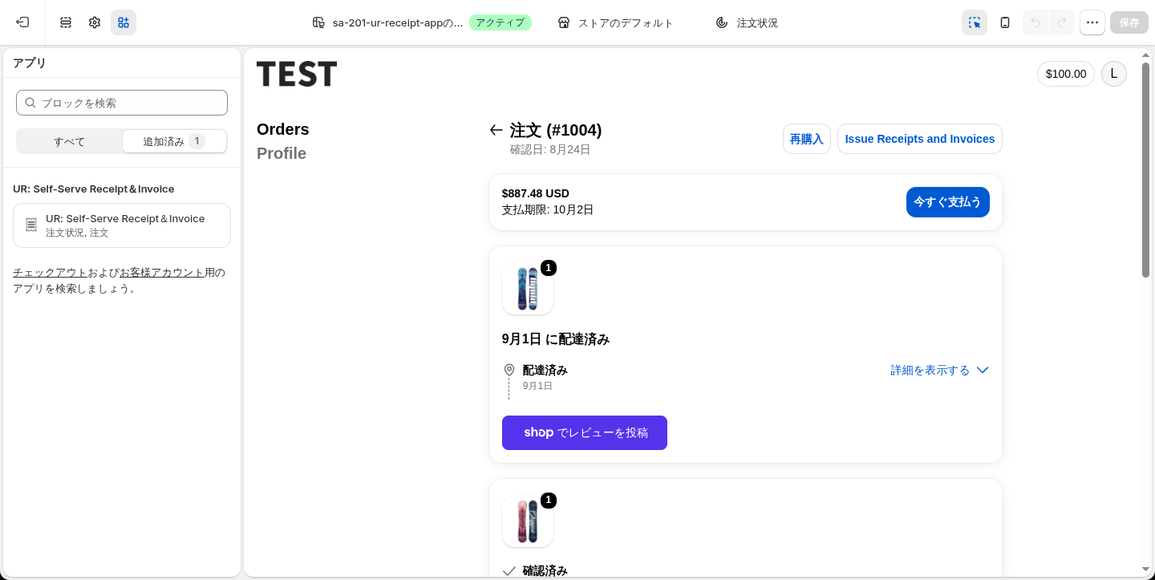Go to Profile navigation item
Image resolution: width=1155 pixels, height=580 pixels.
[282, 153]
